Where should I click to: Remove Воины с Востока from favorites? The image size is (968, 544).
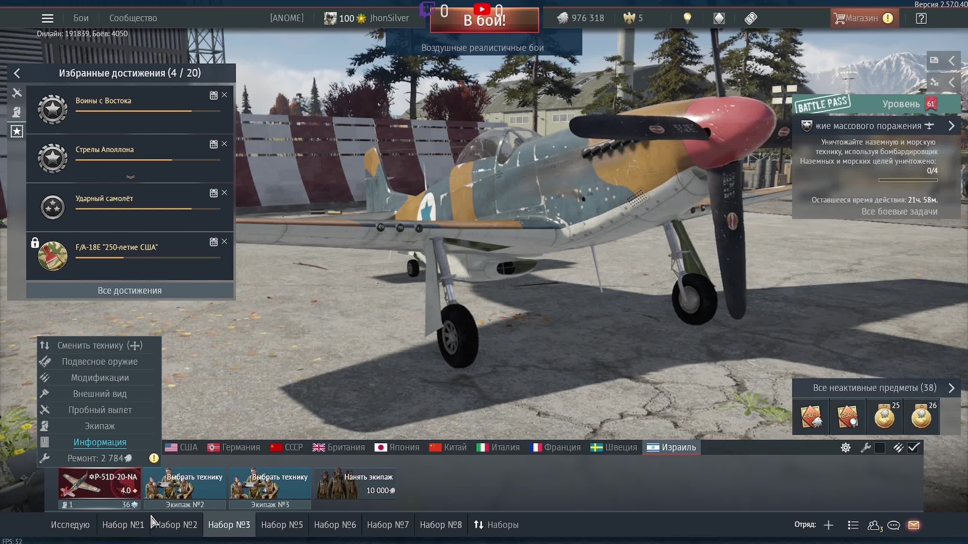tap(225, 95)
